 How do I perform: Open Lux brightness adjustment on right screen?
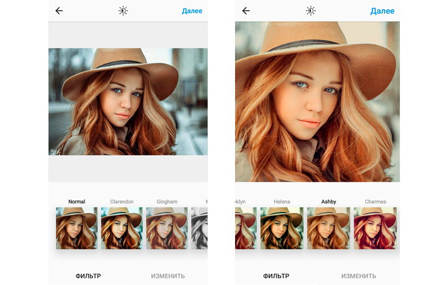pos(310,11)
